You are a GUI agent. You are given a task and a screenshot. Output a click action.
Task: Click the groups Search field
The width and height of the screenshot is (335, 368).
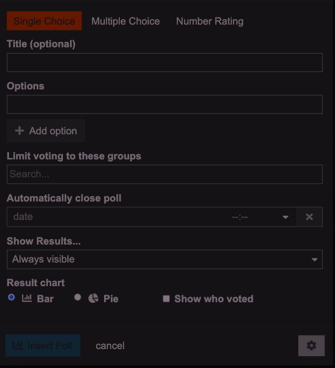point(165,174)
